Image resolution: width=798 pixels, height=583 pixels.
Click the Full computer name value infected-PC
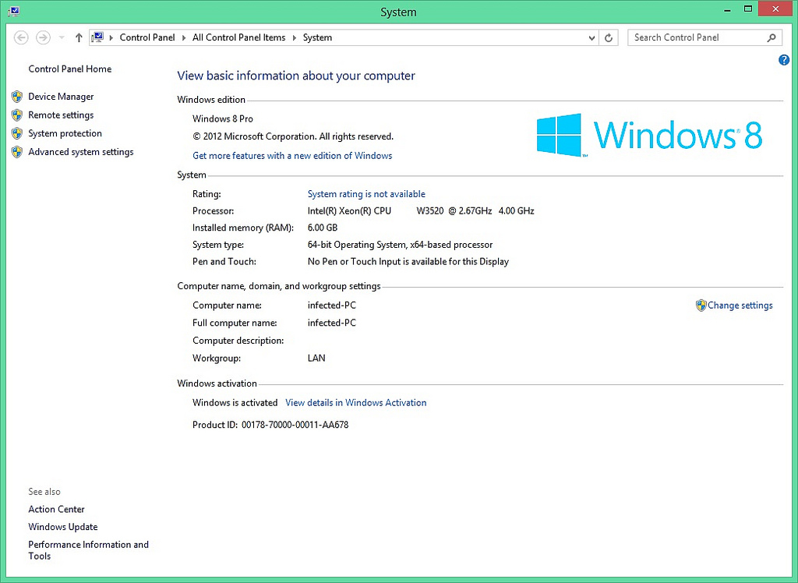(332, 323)
